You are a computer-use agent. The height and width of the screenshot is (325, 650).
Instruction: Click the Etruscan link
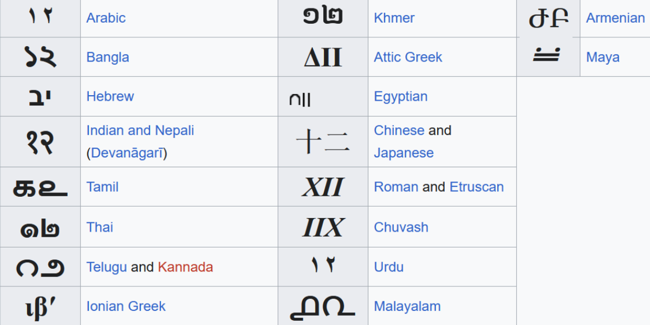click(x=476, y=187)
